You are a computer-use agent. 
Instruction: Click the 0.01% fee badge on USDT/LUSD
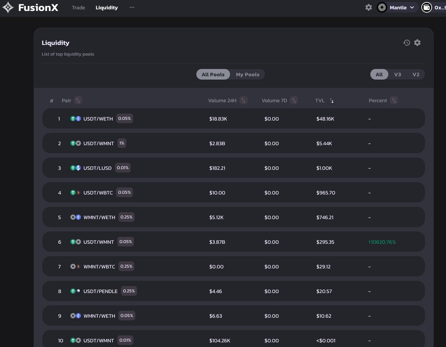123,168
